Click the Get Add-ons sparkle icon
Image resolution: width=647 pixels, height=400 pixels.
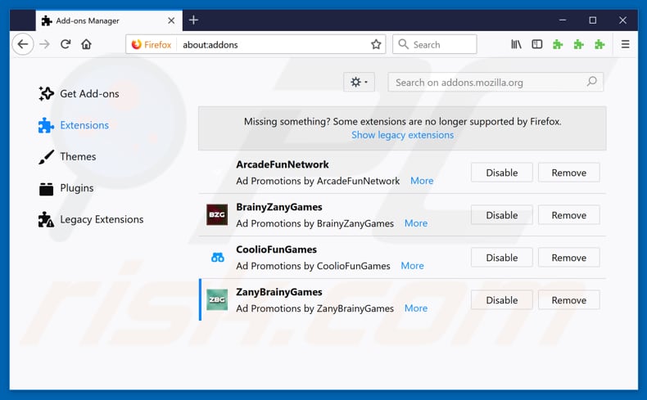[x=46, y=93]
